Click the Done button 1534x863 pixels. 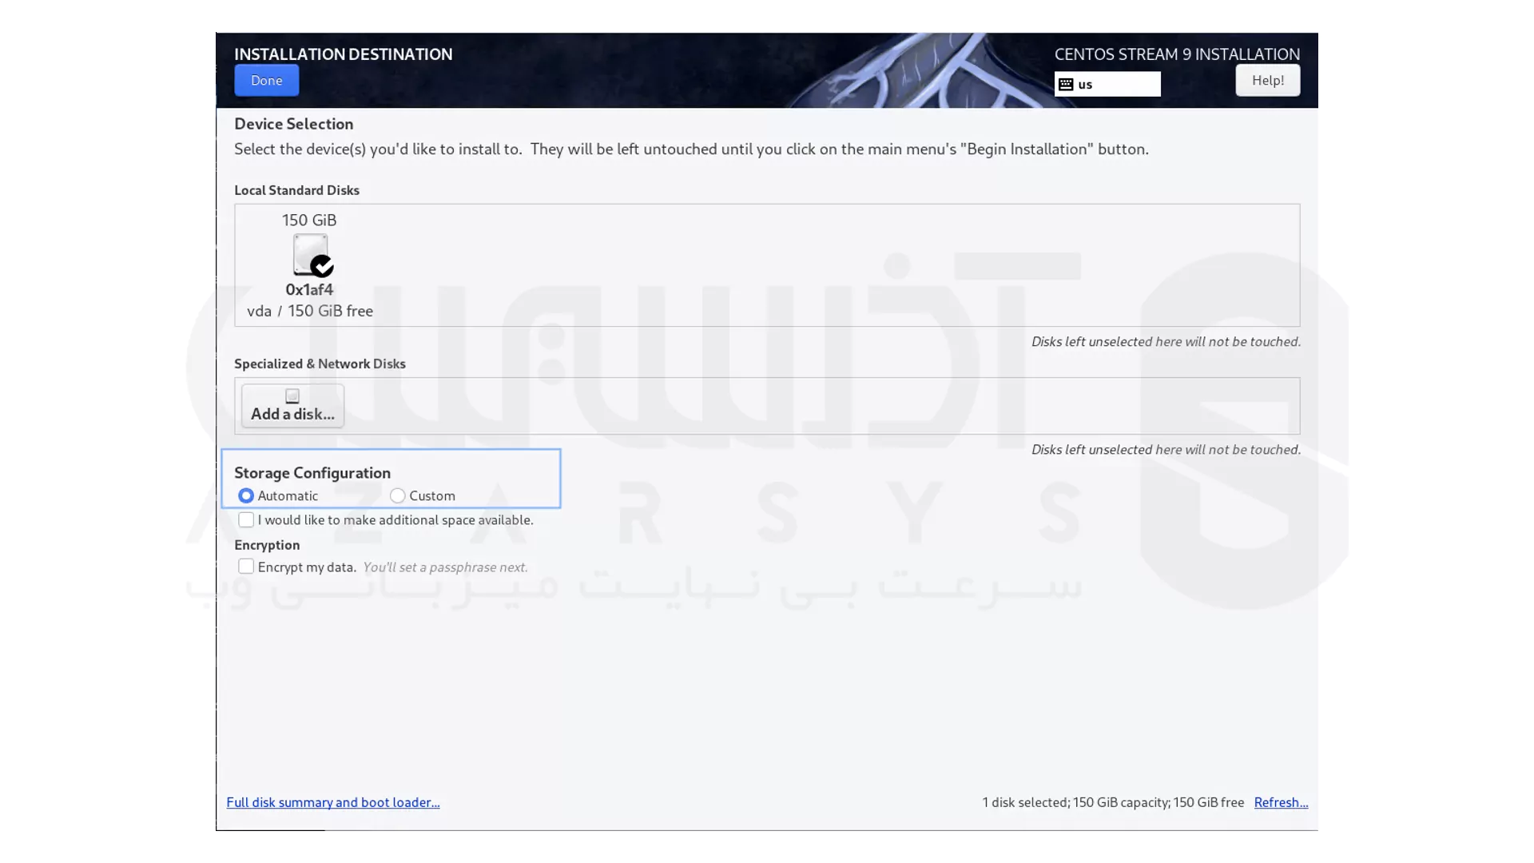pos(267,81)
